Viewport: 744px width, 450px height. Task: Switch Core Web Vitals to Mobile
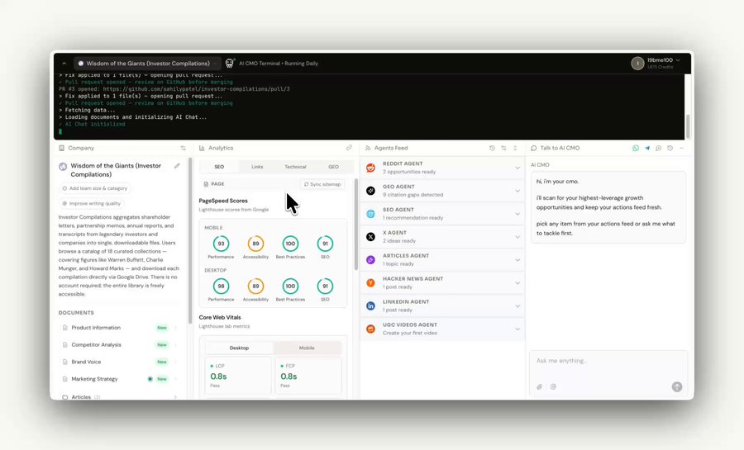pos(307,348)
